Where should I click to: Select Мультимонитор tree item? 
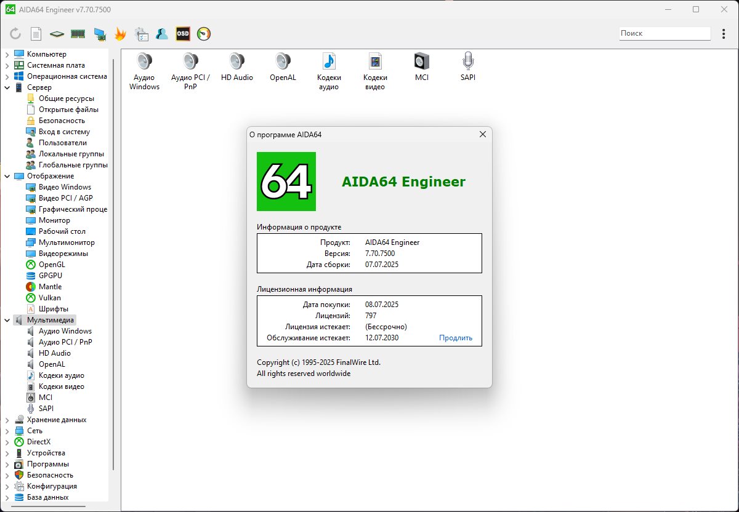(67, 242)
